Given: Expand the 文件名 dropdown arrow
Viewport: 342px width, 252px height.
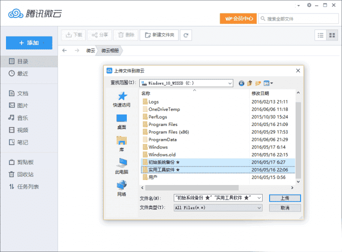Looking at the screenshot, I should pyautogui.click(x=259, y=198).
